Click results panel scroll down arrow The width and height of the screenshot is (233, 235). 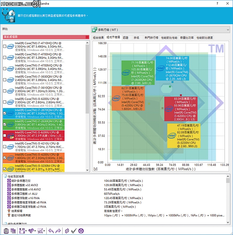pyautogui.click(x=228, y=222)
